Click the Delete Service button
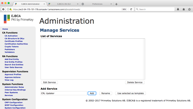This screenshot has width=193, height=109. [x=135, y=82]
